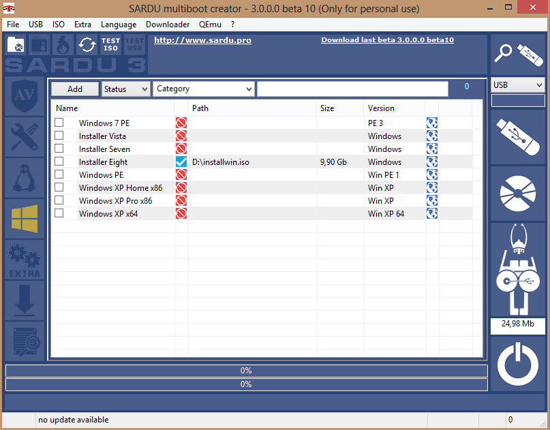550x430 pixels.
Task: Click the downloader arrow sidebar icon
Action: 25,301
